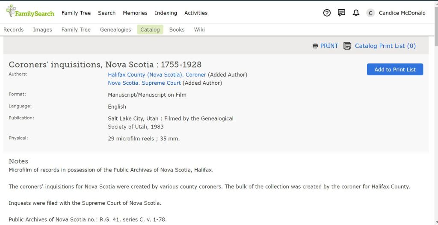Image resolution: width=438 pixels, height=225 pixels.
Task: Follow the Nova Scotia. Supreme Court link
Action: tap(144, 83)
